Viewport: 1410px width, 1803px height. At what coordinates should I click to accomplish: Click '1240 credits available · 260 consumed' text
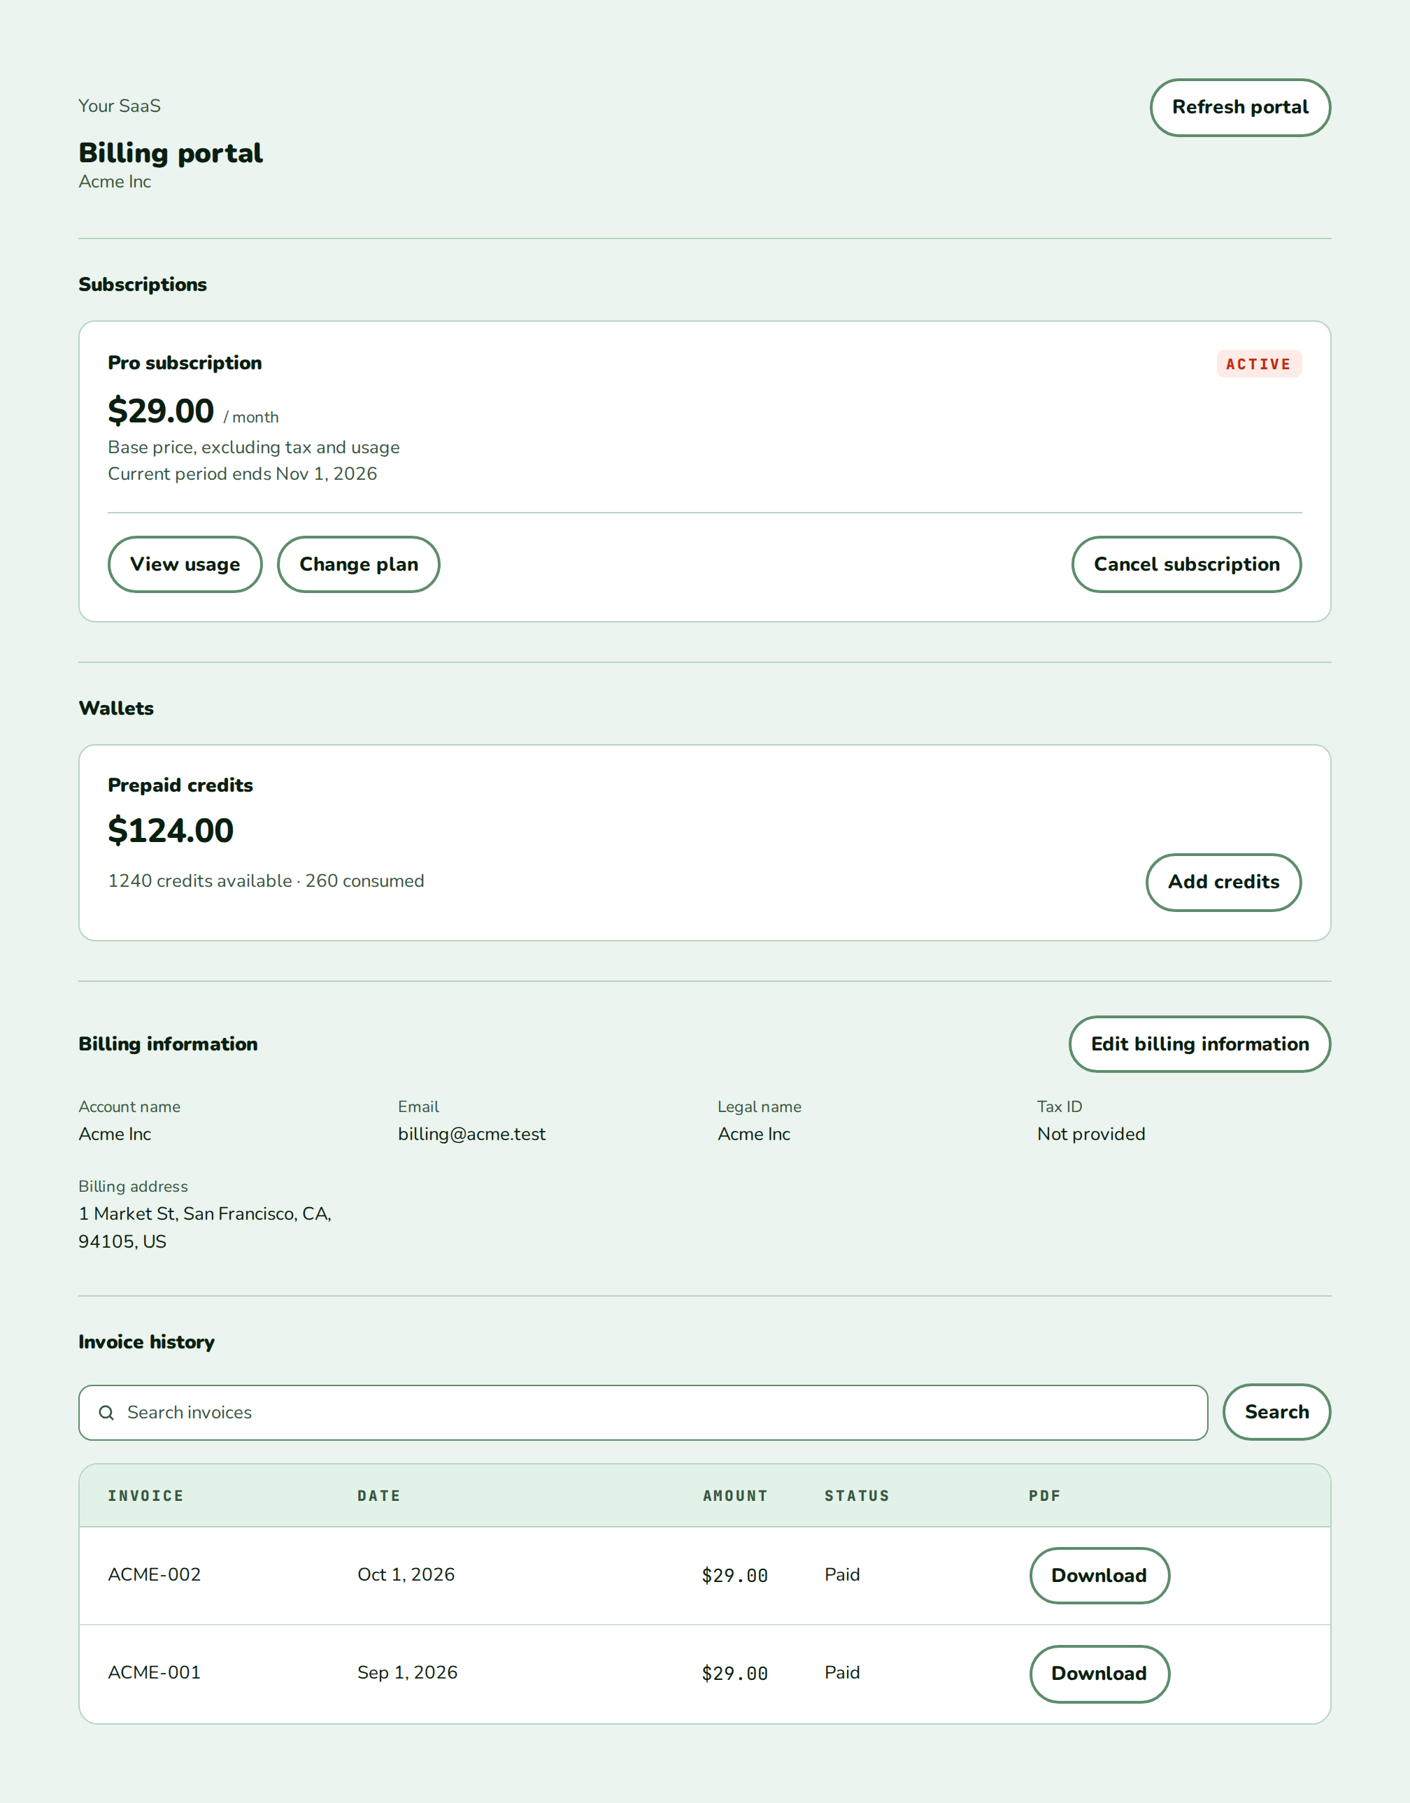tap(266, 881)
